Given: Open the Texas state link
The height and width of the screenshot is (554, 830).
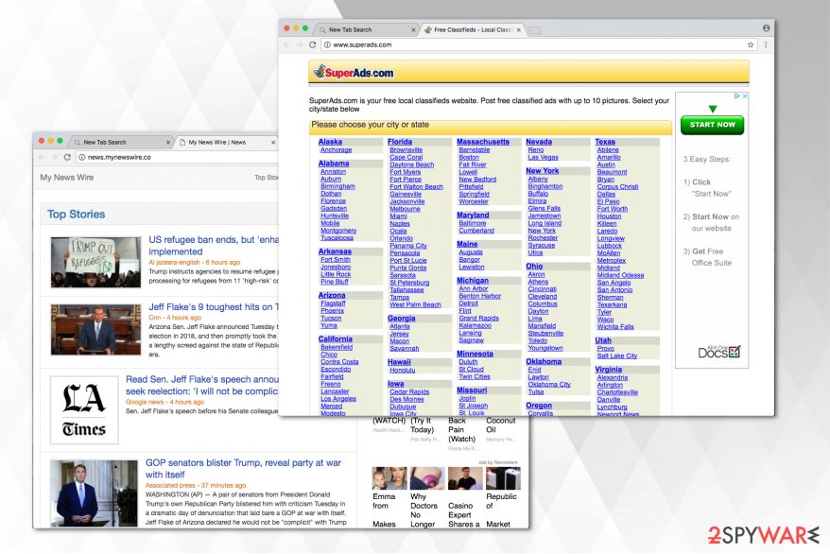Looking at the screenshot, I should point(605,142).
